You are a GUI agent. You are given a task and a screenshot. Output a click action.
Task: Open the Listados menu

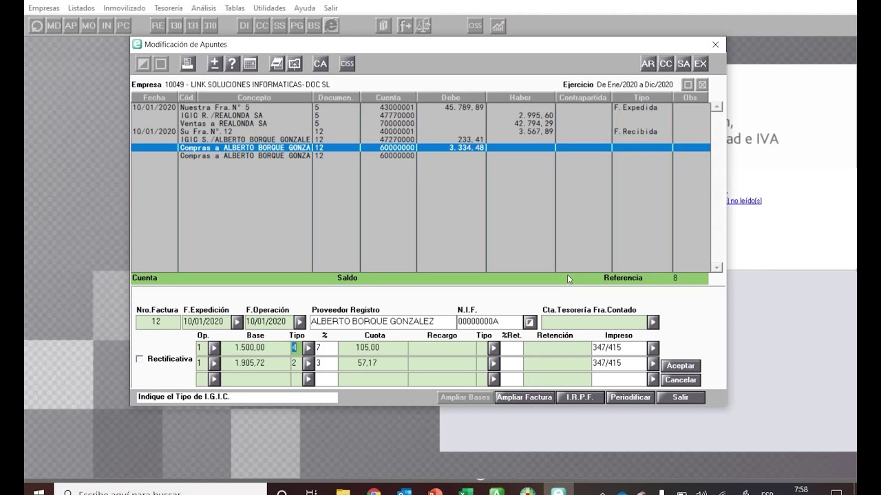tap(81, 8)
